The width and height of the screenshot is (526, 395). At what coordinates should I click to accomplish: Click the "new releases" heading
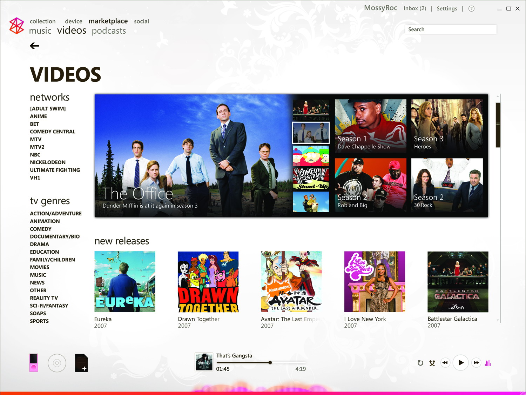122,241
